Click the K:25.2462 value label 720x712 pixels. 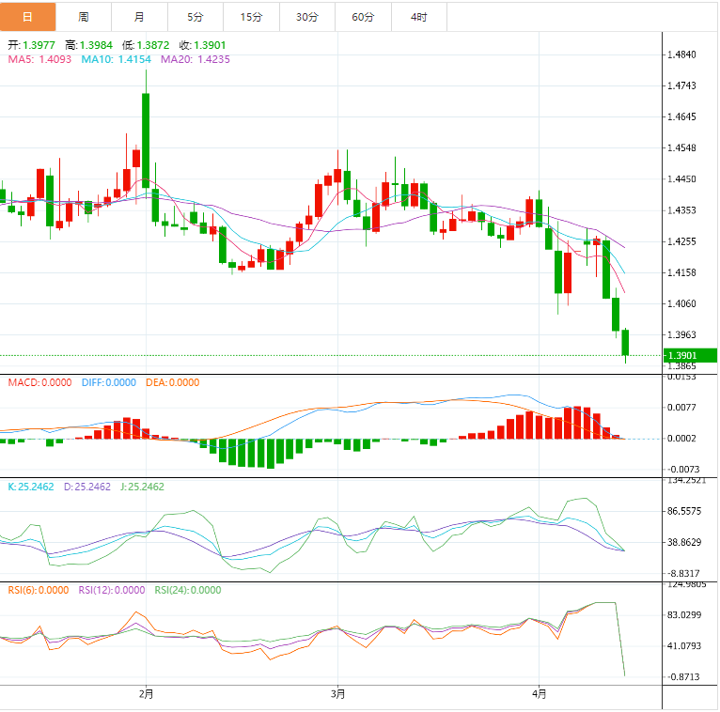31,487
